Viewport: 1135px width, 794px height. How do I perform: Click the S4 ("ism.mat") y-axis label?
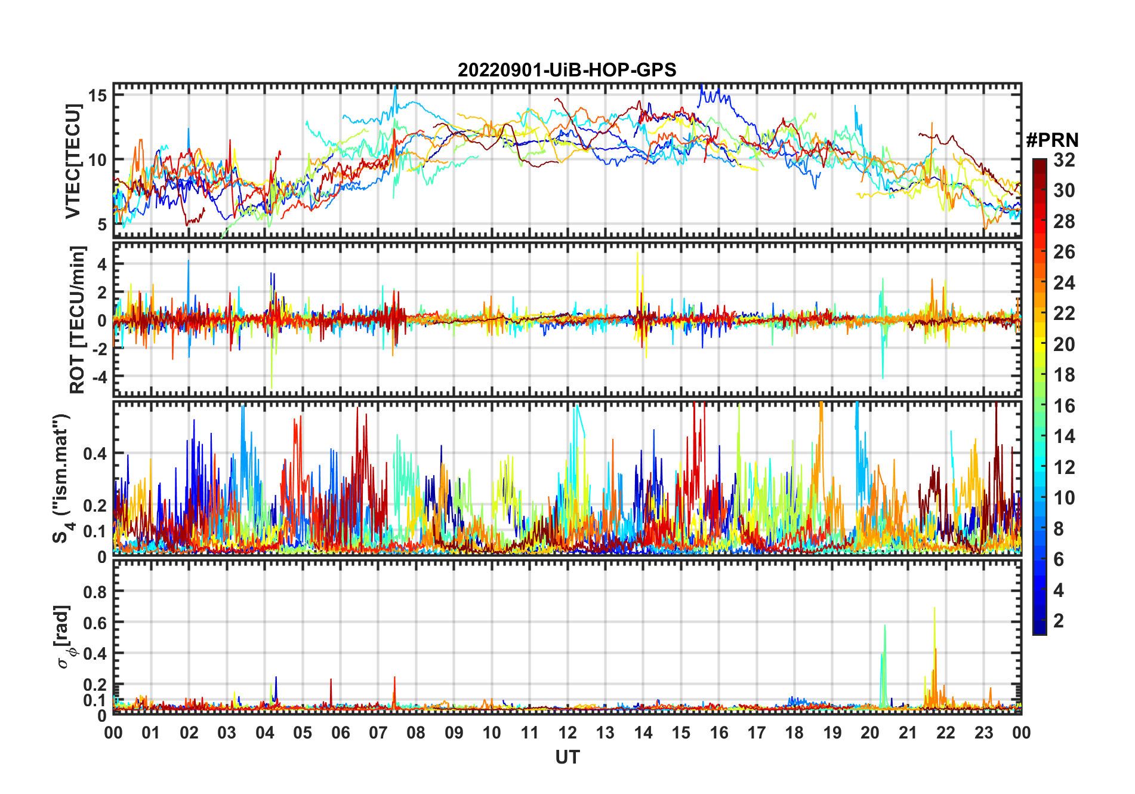tap(62, 479)
